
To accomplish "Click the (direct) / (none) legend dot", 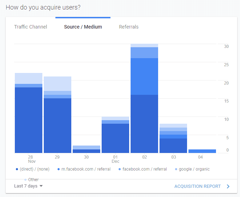I will pyautogui.click(x=17, y=170).
